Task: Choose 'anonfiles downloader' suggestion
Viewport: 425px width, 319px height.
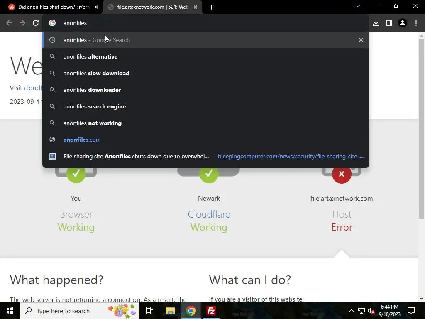Action: (x=205, y=90)
